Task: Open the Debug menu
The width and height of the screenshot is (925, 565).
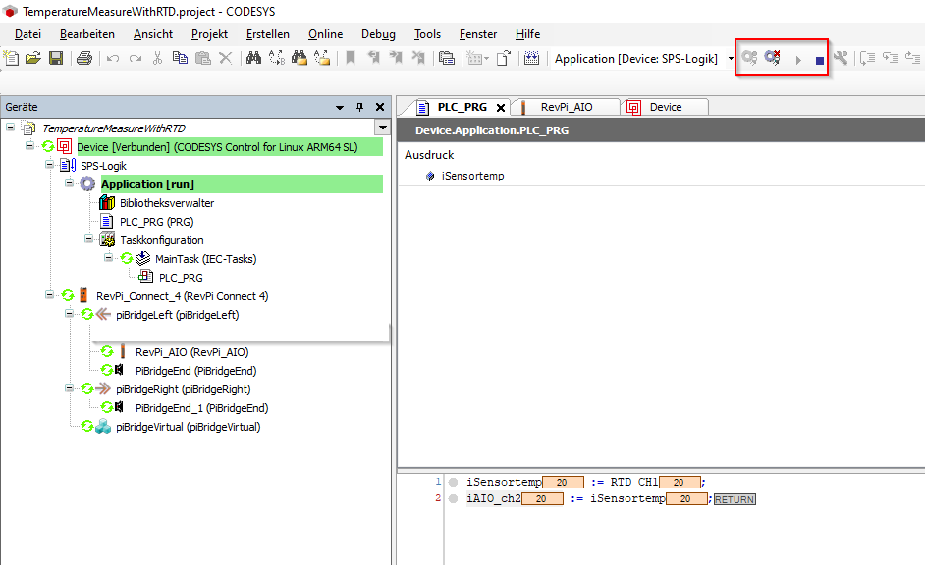Action: point(377,33)
